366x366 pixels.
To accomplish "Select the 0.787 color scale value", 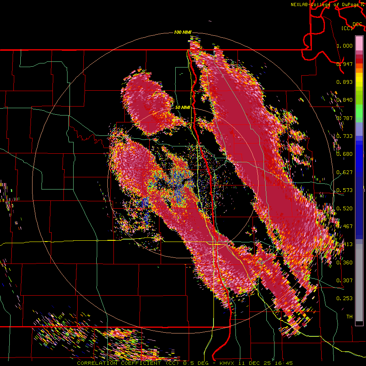I will click(x=344, y=118).
